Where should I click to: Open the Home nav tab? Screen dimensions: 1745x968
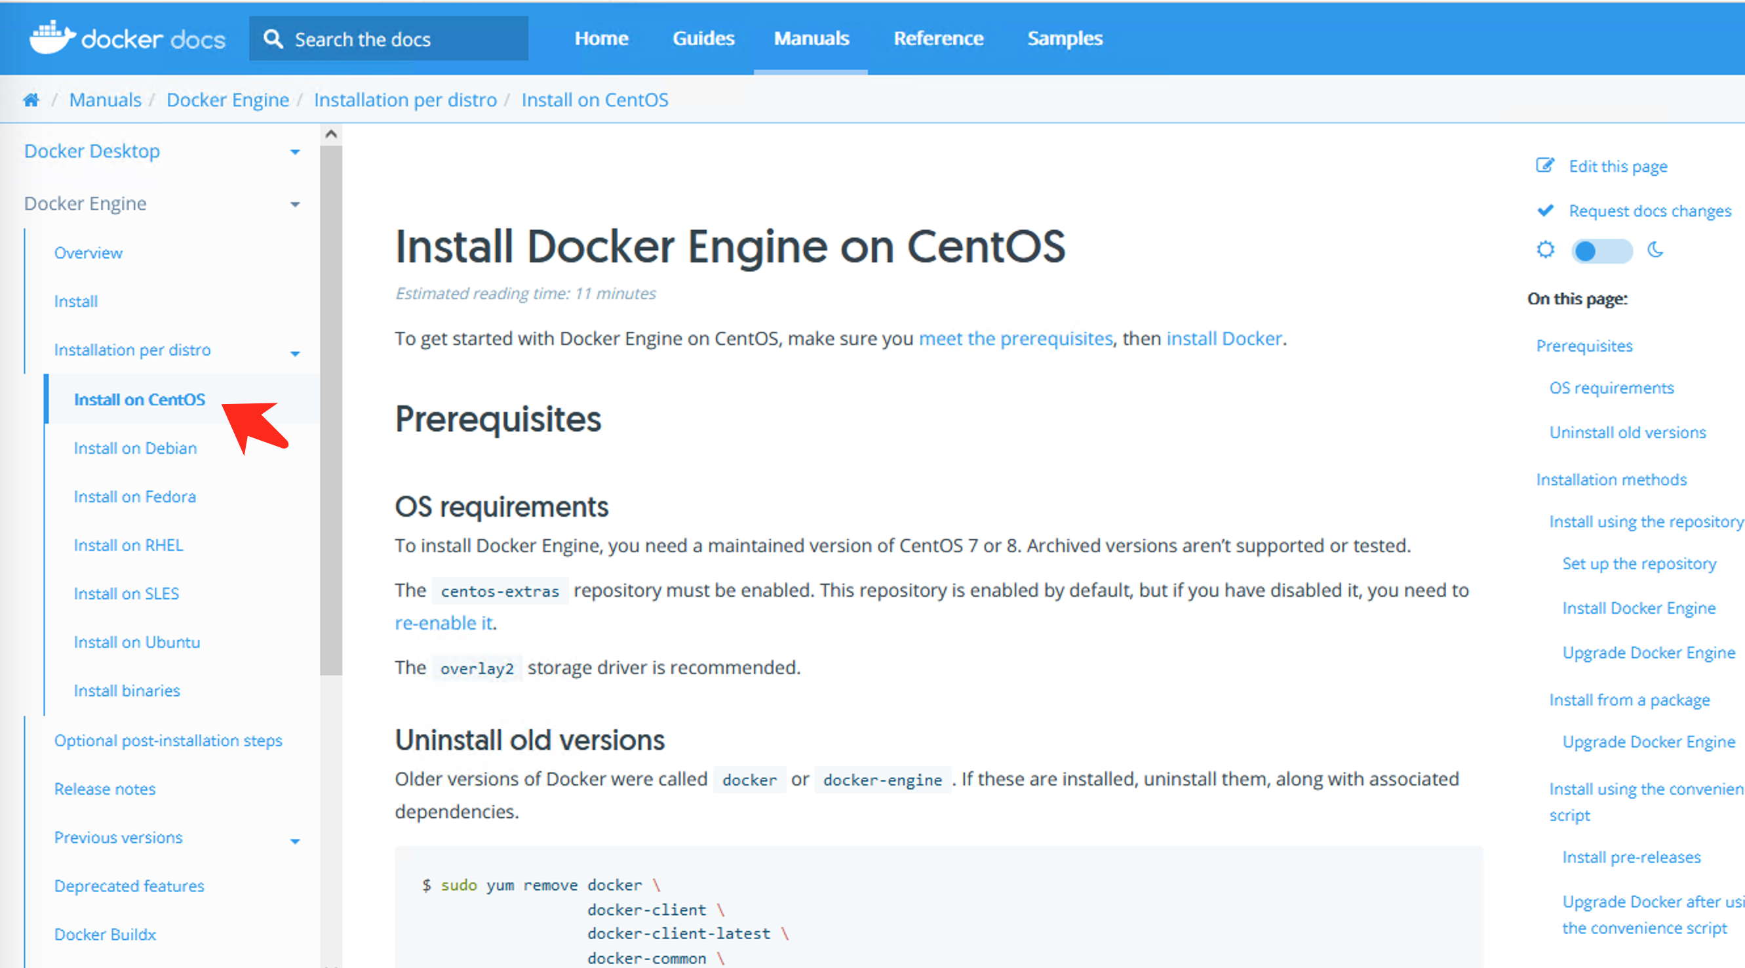[x=601, y=39]
